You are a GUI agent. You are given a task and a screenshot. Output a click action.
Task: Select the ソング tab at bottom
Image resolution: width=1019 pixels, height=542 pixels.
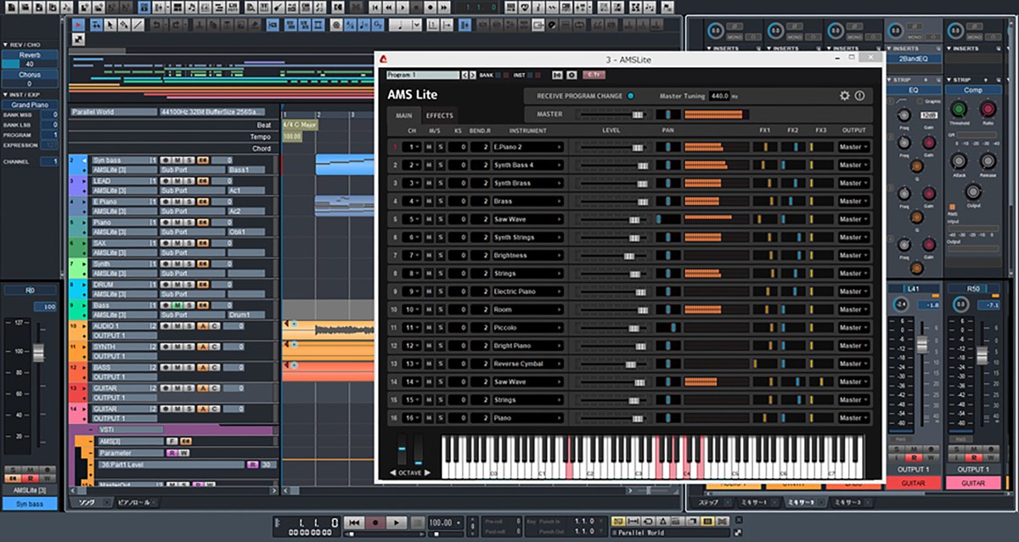(87, 502)
